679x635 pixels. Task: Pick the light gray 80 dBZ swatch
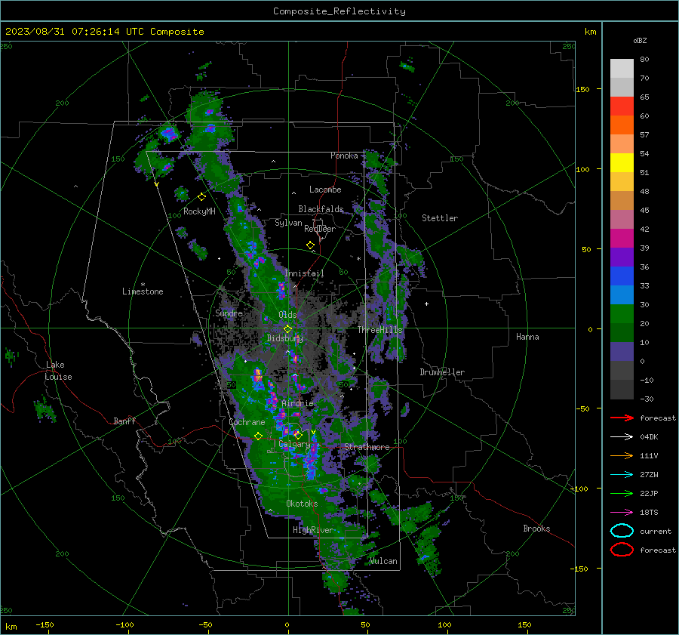click(622, 69)
